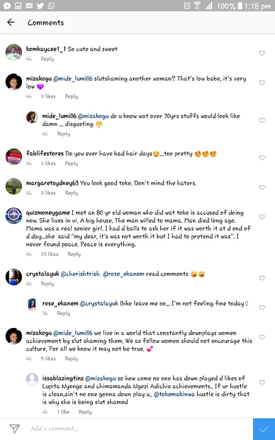Focus the Add a comment field
The height and width of the screenshot is (440, 275).
pos(137,429)
